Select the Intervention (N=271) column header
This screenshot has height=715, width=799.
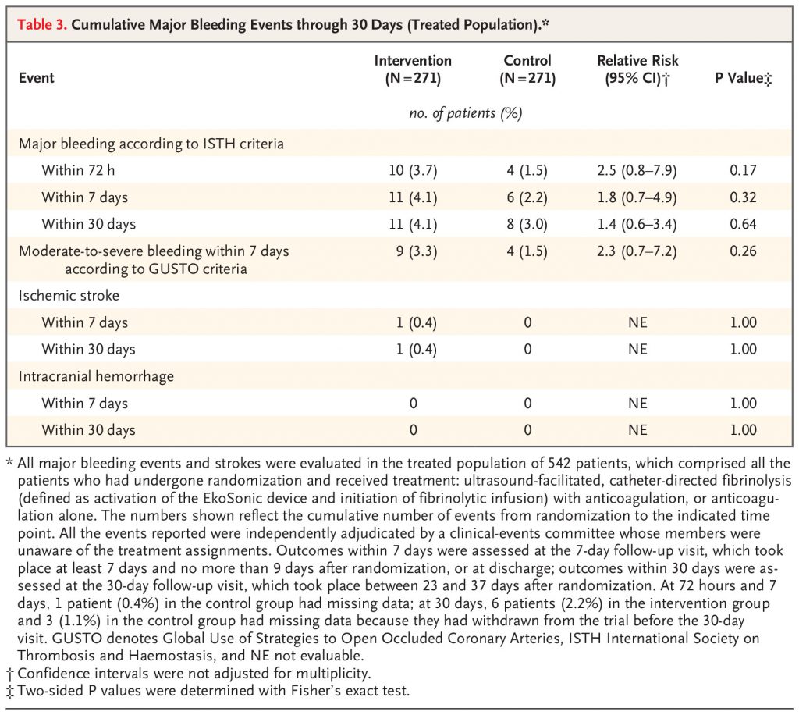coord(413,69)
